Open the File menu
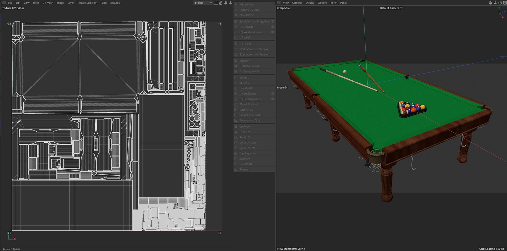 point(10,3)
